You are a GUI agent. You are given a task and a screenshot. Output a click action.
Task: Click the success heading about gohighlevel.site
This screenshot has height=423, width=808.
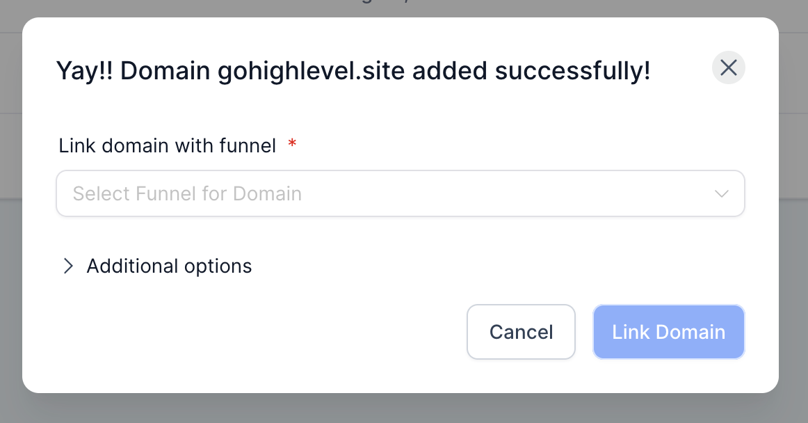(353, 71)
